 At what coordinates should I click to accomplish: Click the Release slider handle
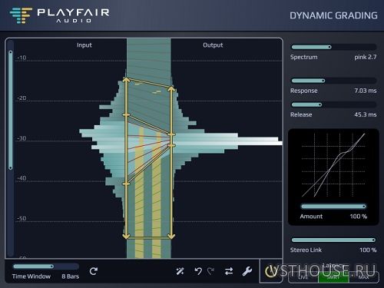coord(319,104)
